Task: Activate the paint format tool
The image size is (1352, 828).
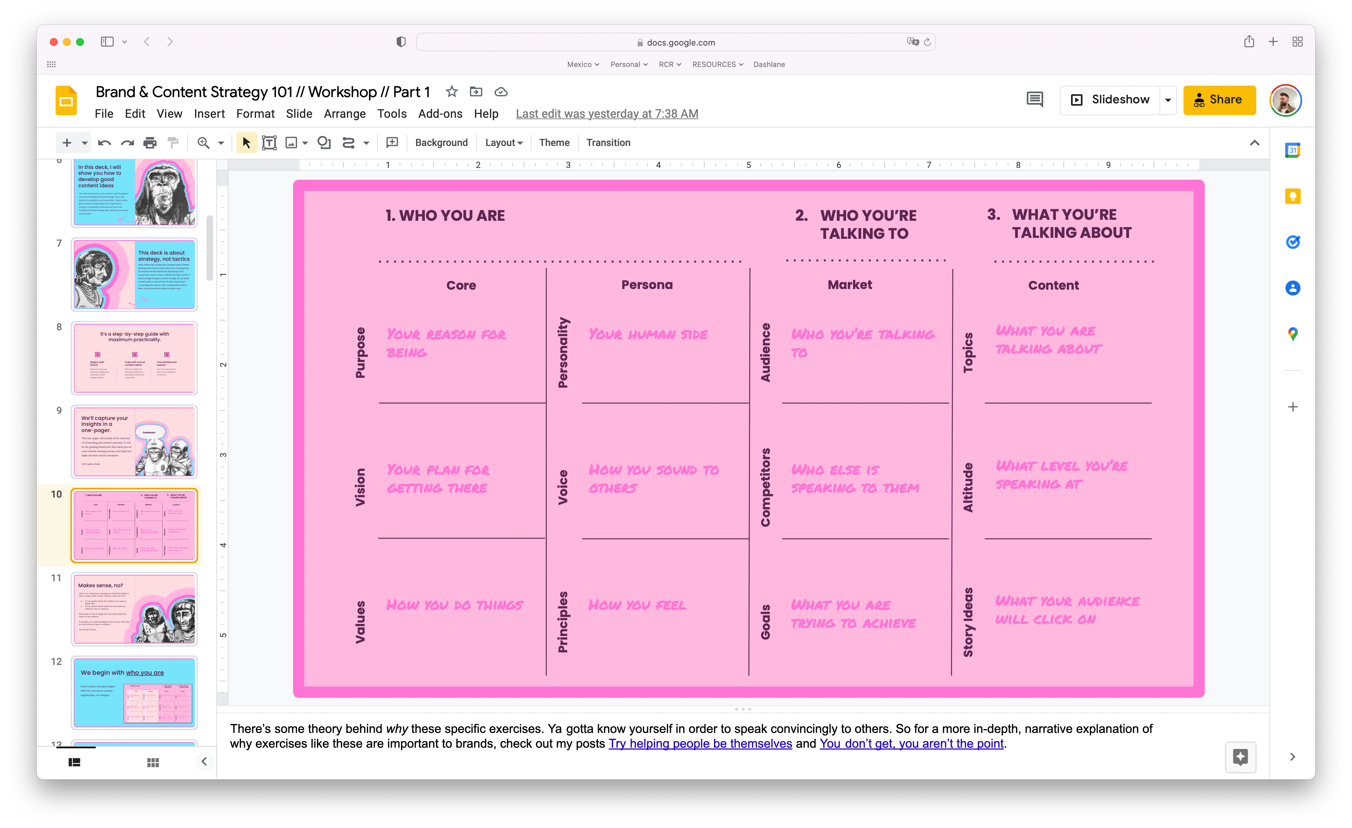Action: pyautogui.click(x=173, y=143)
